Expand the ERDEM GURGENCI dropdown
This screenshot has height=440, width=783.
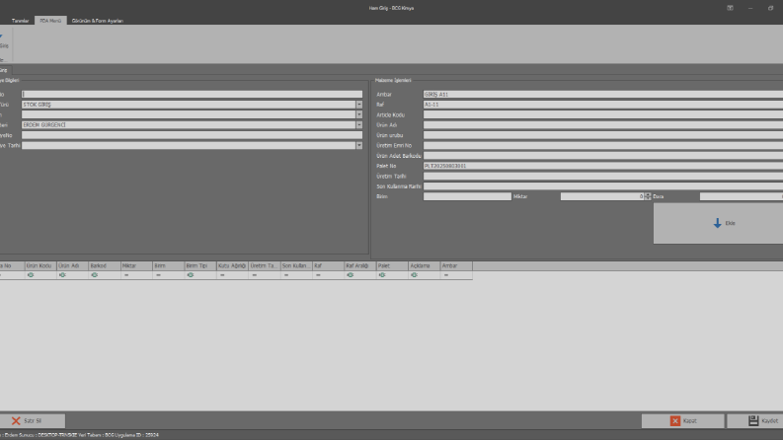[359, 124]
